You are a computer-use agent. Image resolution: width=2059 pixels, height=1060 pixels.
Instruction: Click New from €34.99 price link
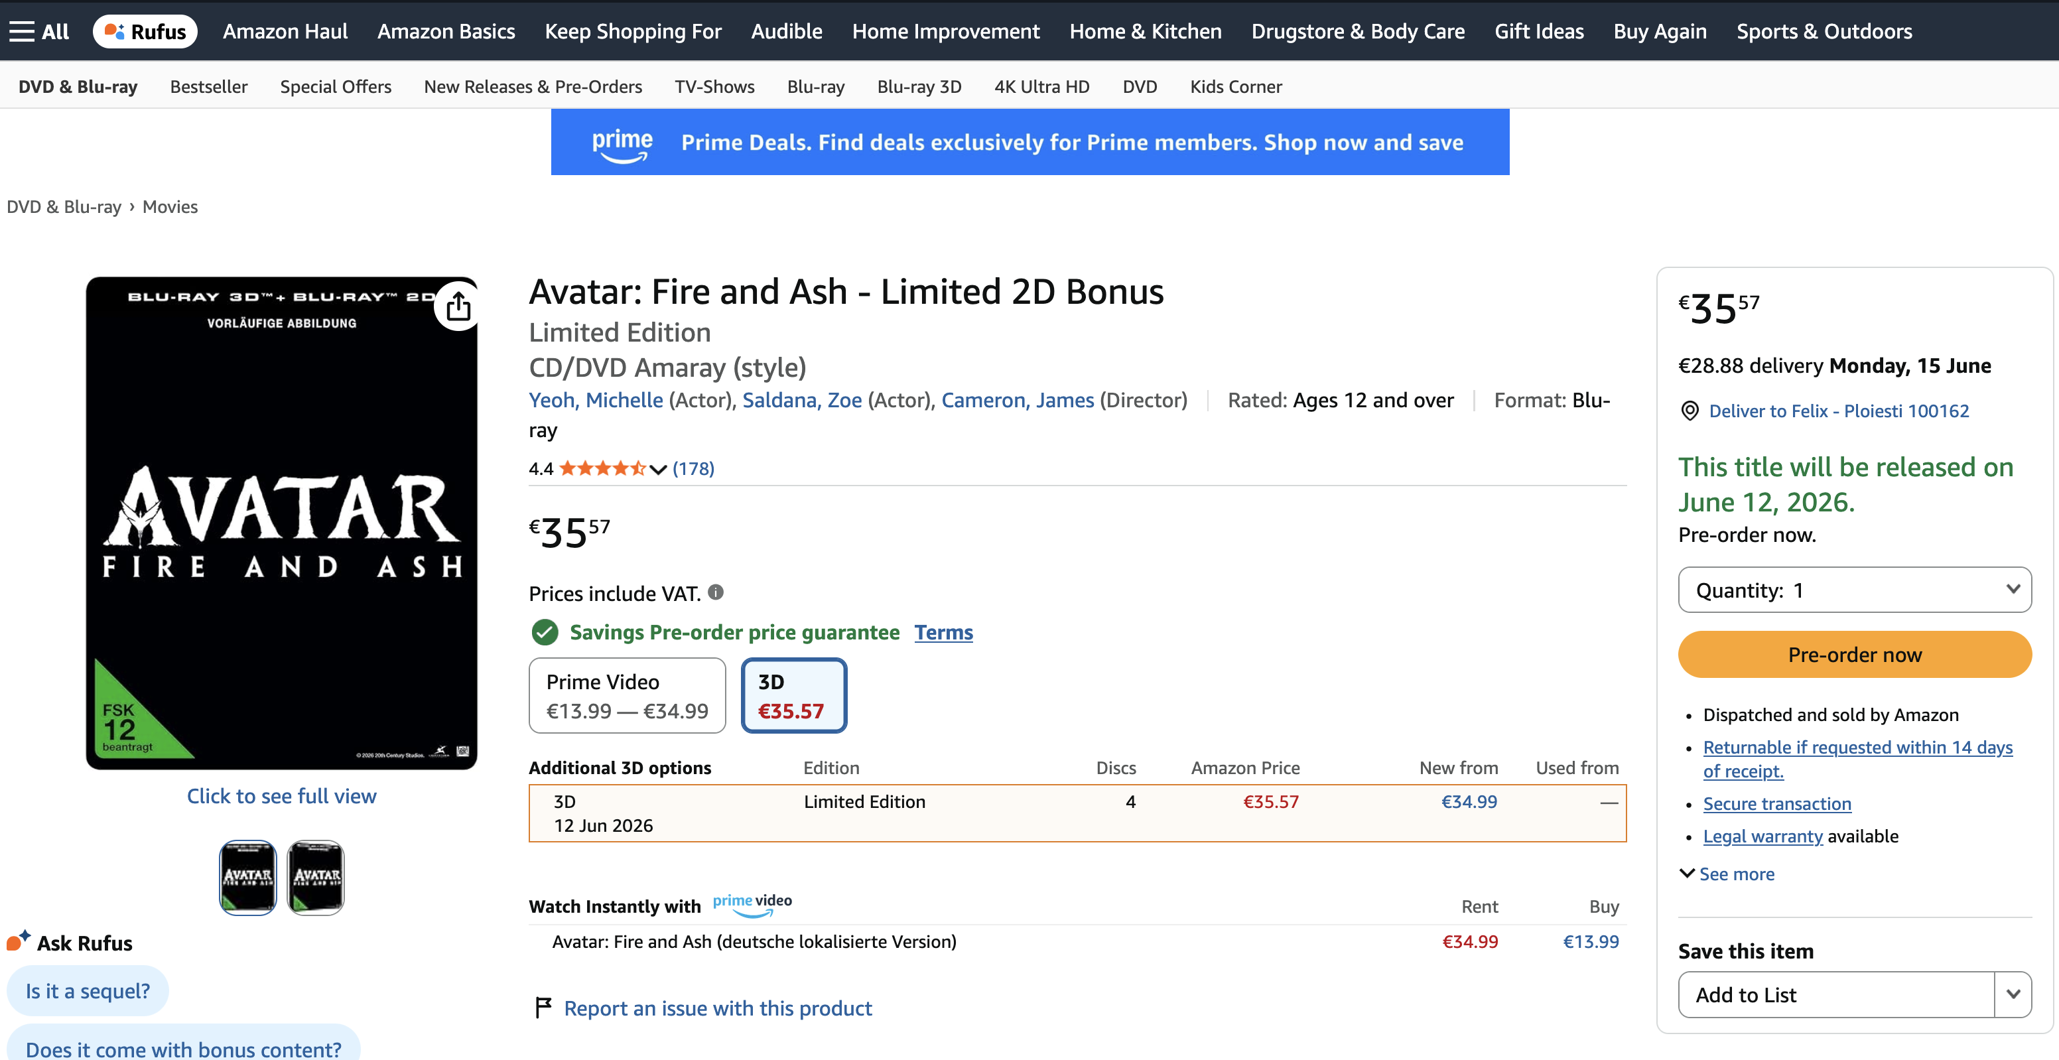pyautogui.click(x=1469, y=802)
